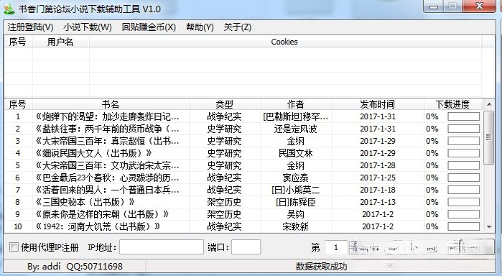Viewport: 502px width, 276px height.
Task: Sort by the 类型 column header
Action: click(x=224, y=104)
